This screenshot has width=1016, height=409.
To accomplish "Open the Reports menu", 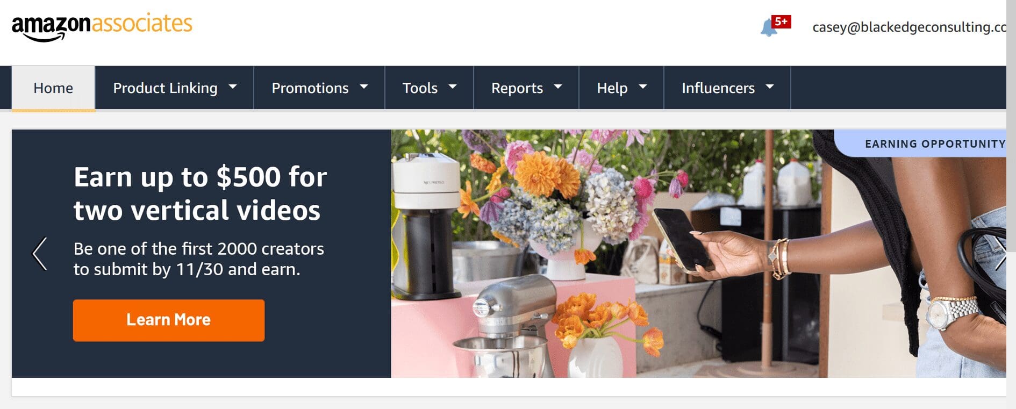I will tap(526, 88).
